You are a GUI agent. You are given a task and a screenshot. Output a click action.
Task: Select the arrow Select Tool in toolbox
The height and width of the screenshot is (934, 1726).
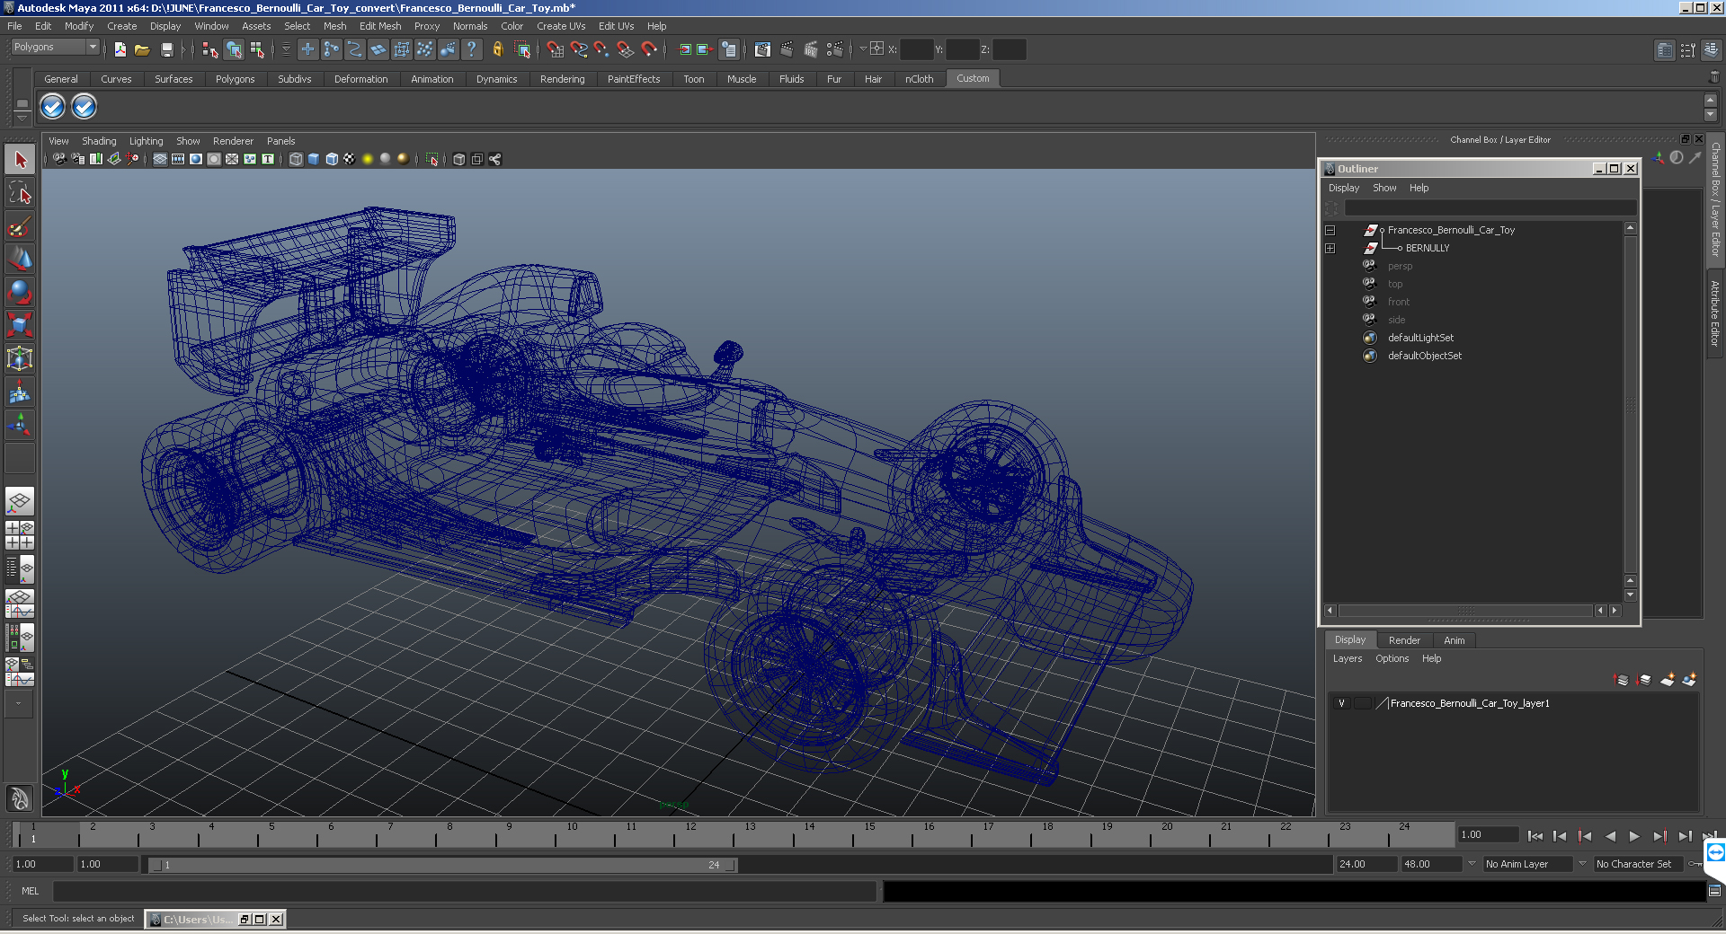pos(20,160)
